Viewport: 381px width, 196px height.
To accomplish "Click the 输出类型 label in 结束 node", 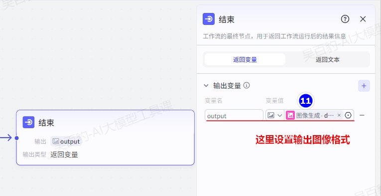I will tap(34, 155).
